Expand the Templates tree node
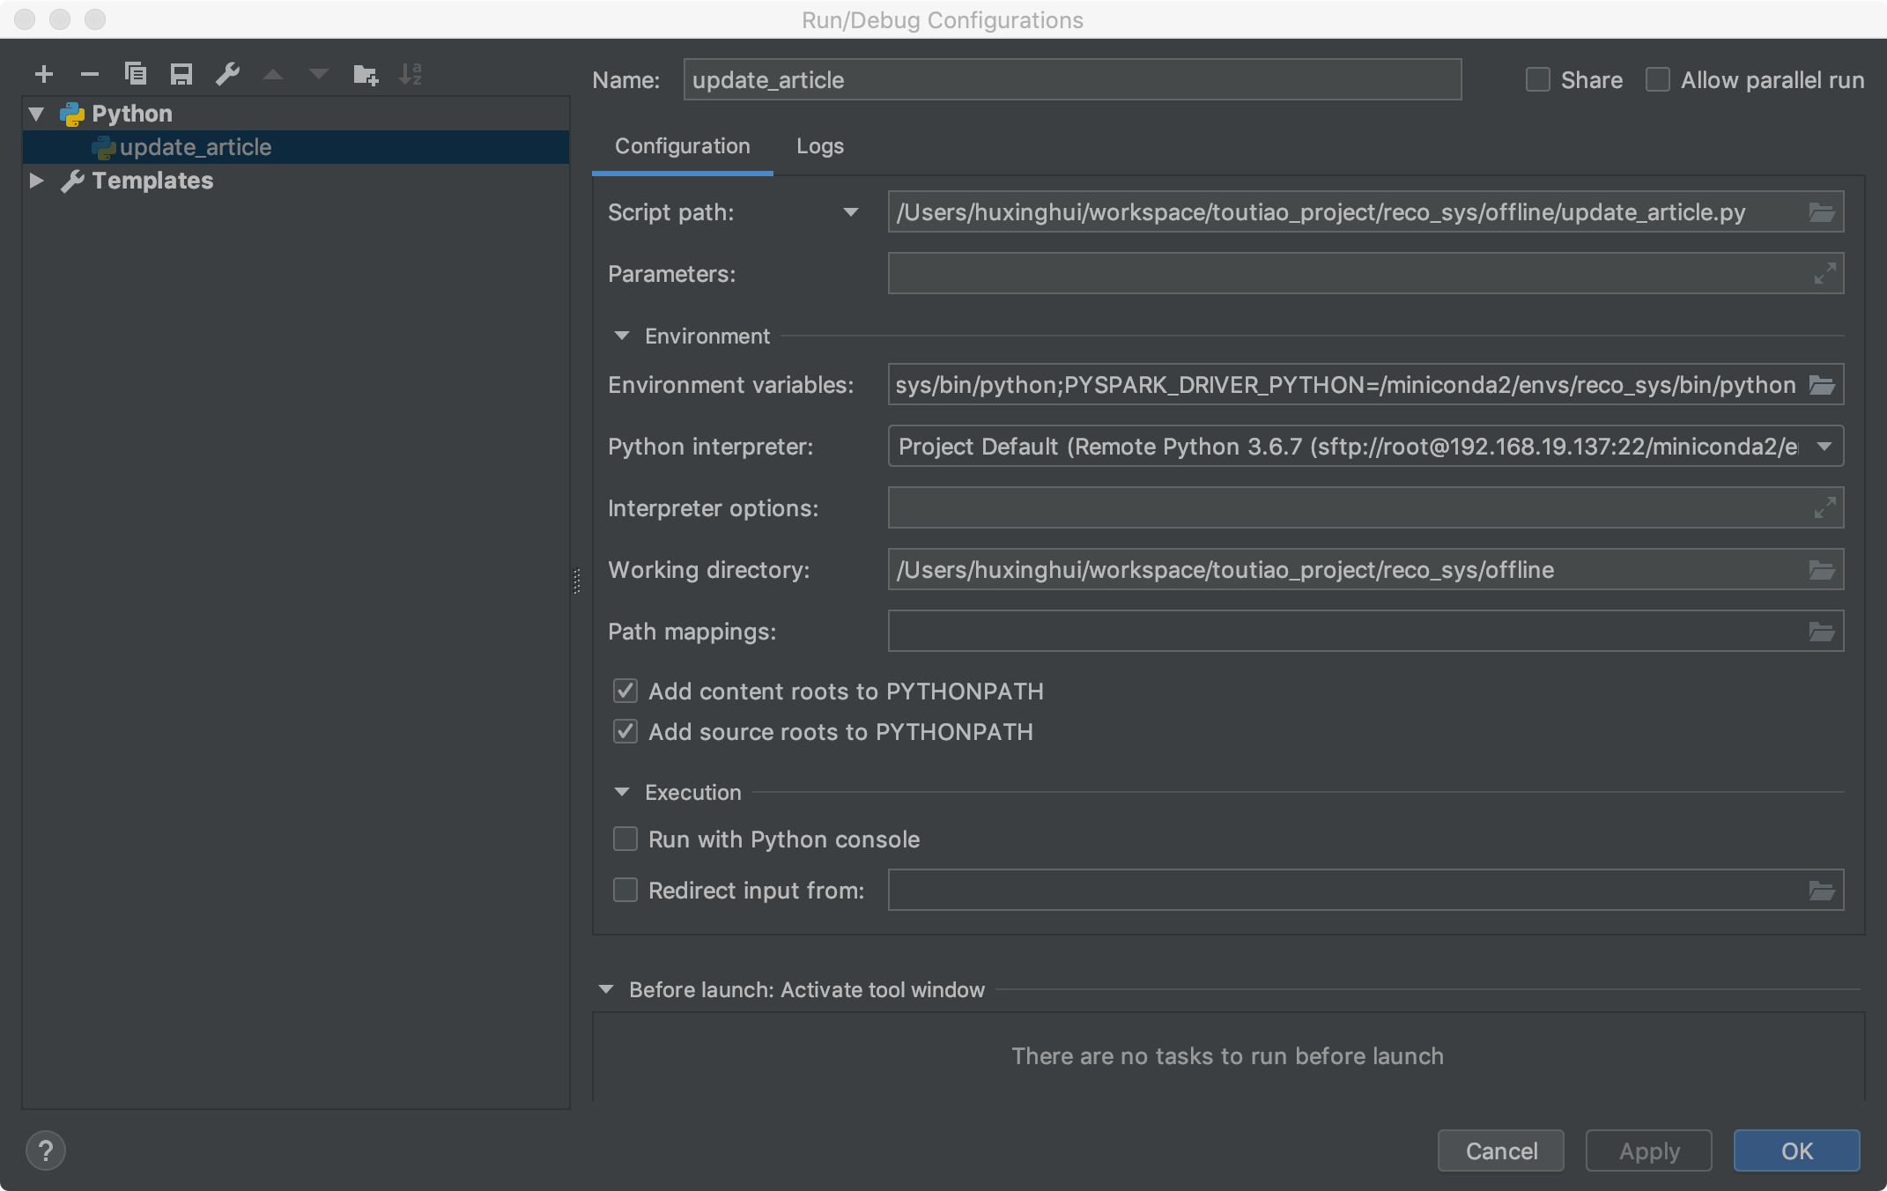 (x=37, y=181)
